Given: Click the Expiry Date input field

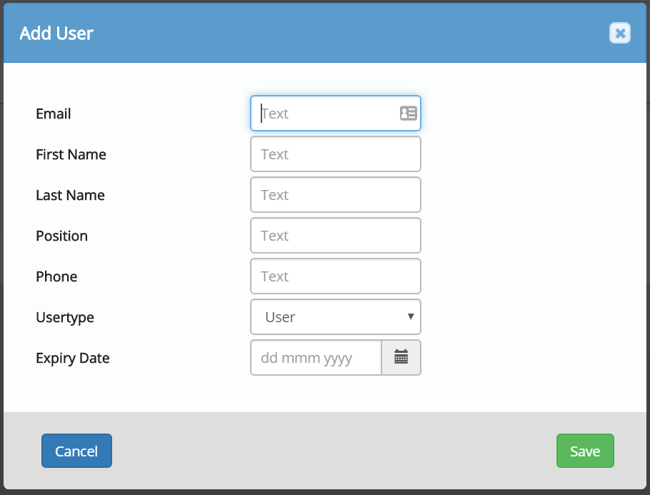Looking at the screenshot, I should coord(316,358).
